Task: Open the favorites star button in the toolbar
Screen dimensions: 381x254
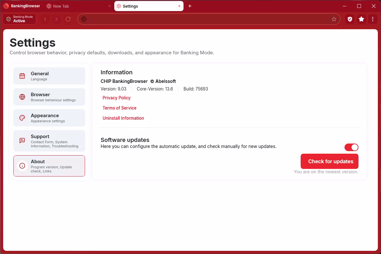Action: [361, 19]
